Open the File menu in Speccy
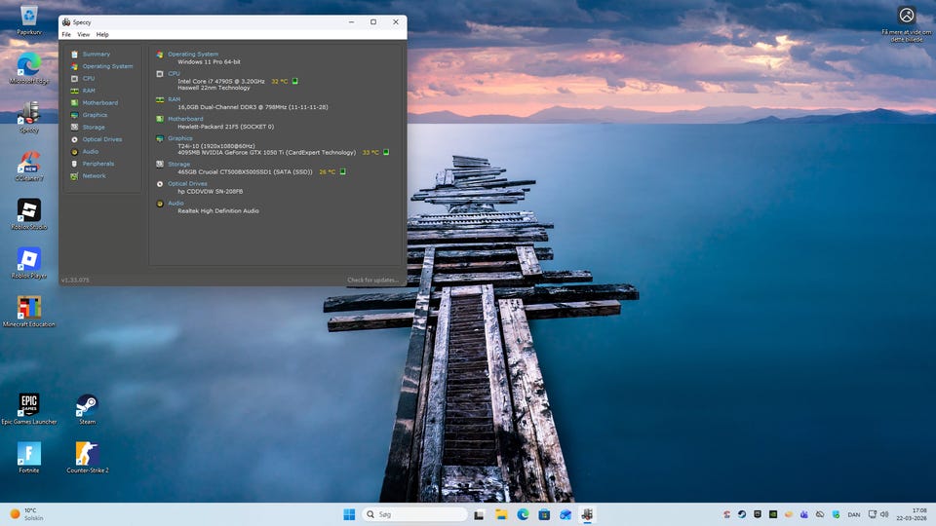 [66, 34]
